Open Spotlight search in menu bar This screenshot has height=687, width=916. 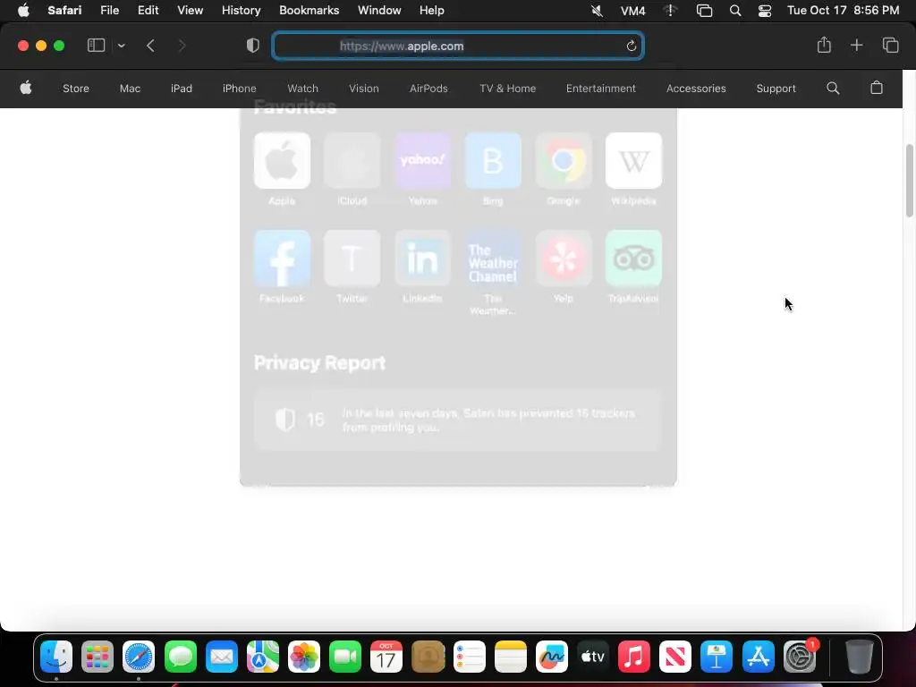735,11
